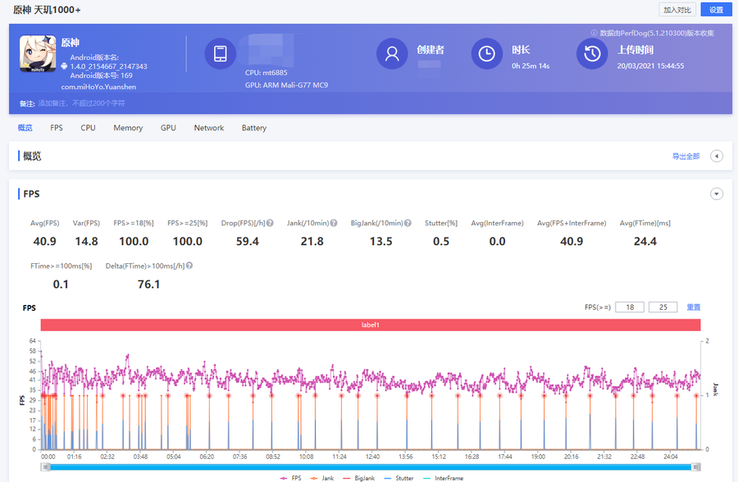
Task: Click help icon next to Drop(FPS)
Action: [x=270, y=223]
